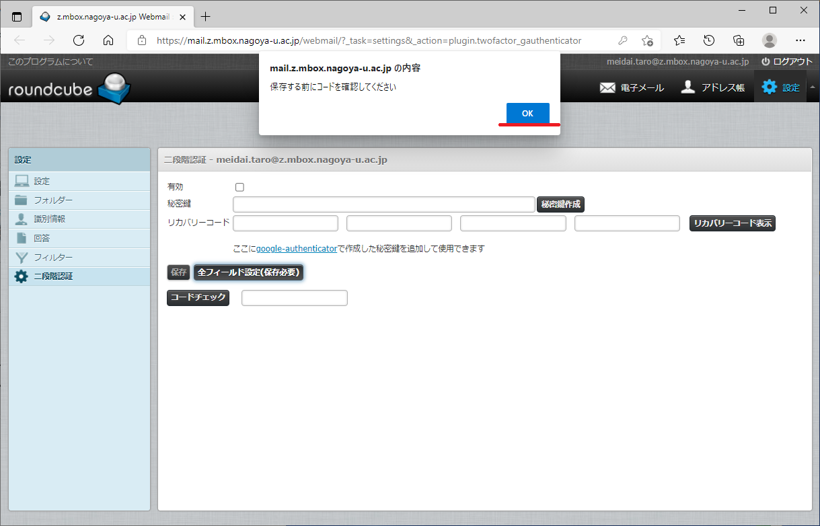The width and height of the screenshot is (820, 526).
Task: Focus the 秘密鍵 text field
Action: 383,204
